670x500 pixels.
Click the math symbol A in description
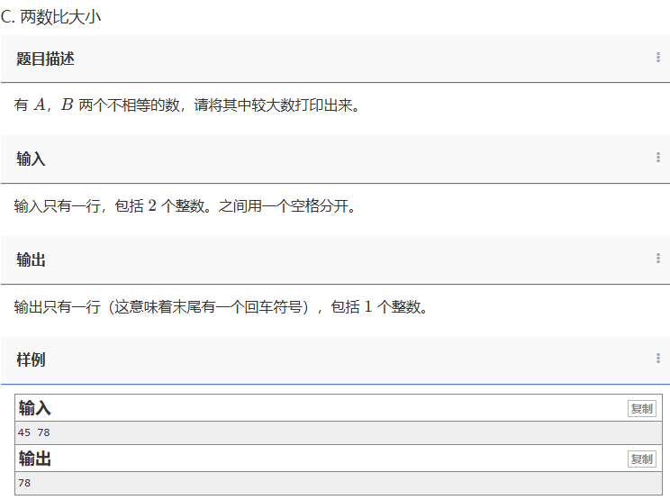pos(39,105)
